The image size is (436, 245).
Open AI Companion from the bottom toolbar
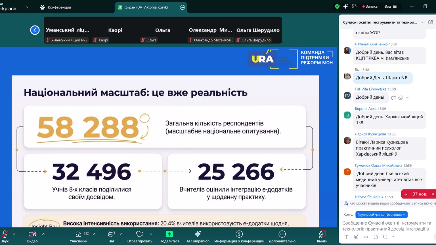198,234
